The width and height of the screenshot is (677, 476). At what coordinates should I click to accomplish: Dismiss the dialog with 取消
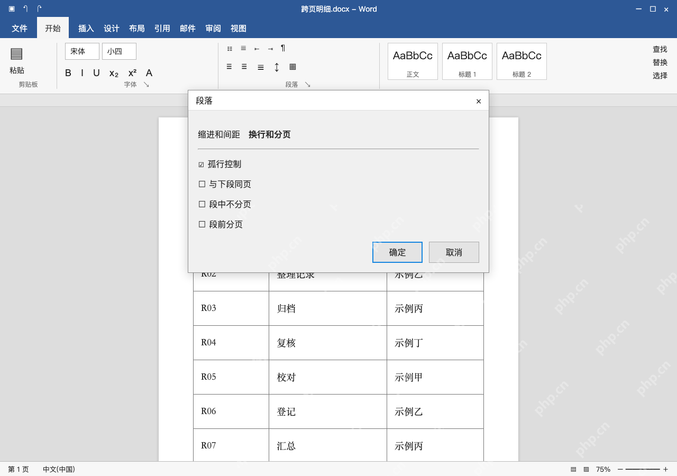tap(454, 252)
